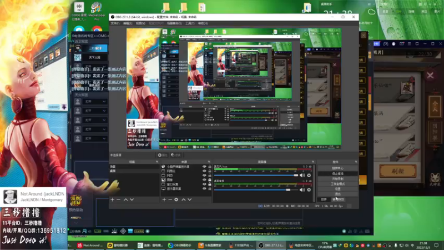Hide the 网页 source with its eye icon
The image size is (444, 250).
coord(204,176)
